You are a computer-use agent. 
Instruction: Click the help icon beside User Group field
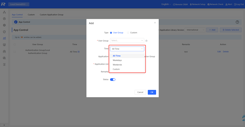click(x=146, y=41)
